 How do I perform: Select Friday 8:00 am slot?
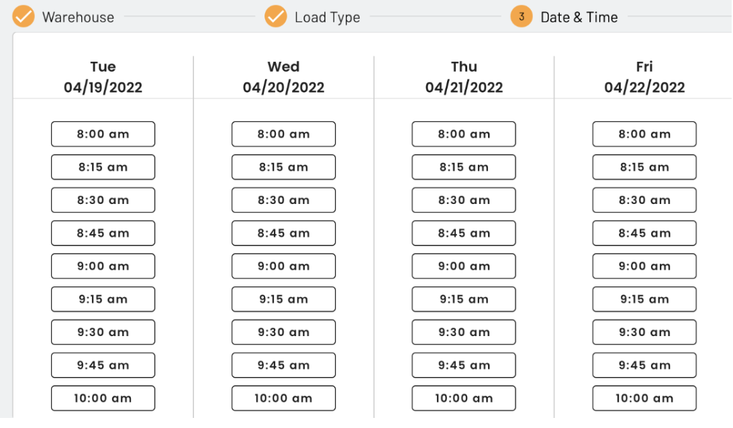click(x=644, y=134)
